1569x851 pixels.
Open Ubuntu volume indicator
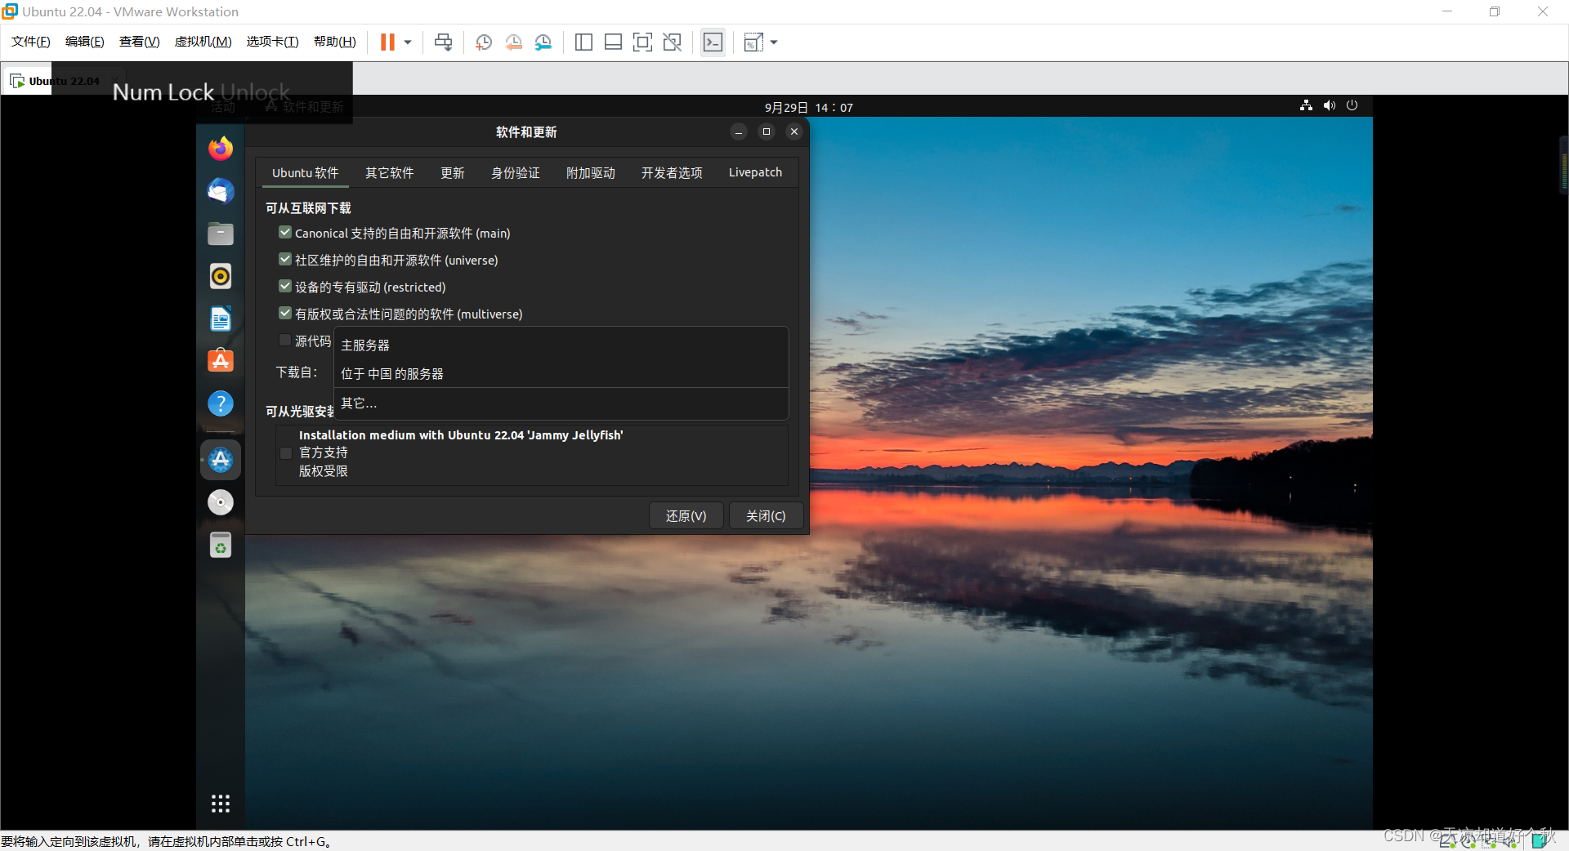(x=1330, y=105)
